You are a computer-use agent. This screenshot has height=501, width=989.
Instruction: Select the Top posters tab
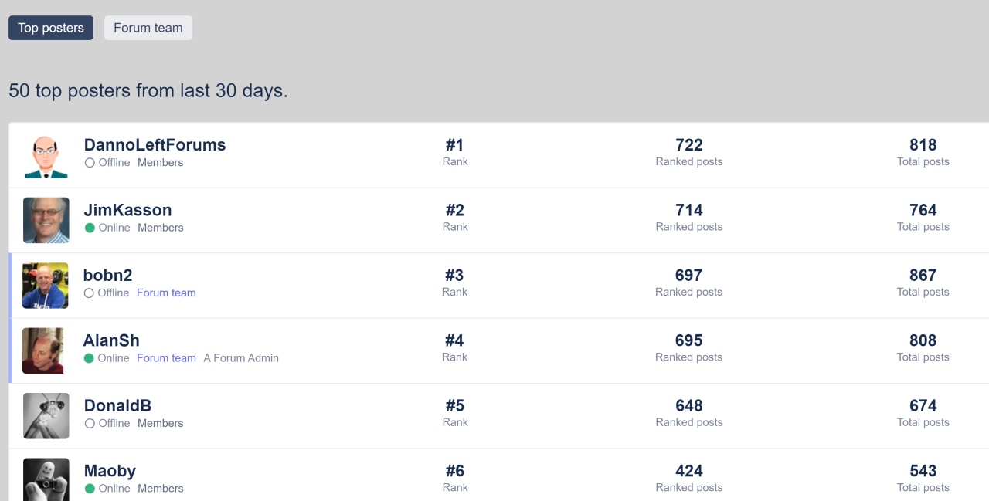click(x=51, y=28)
